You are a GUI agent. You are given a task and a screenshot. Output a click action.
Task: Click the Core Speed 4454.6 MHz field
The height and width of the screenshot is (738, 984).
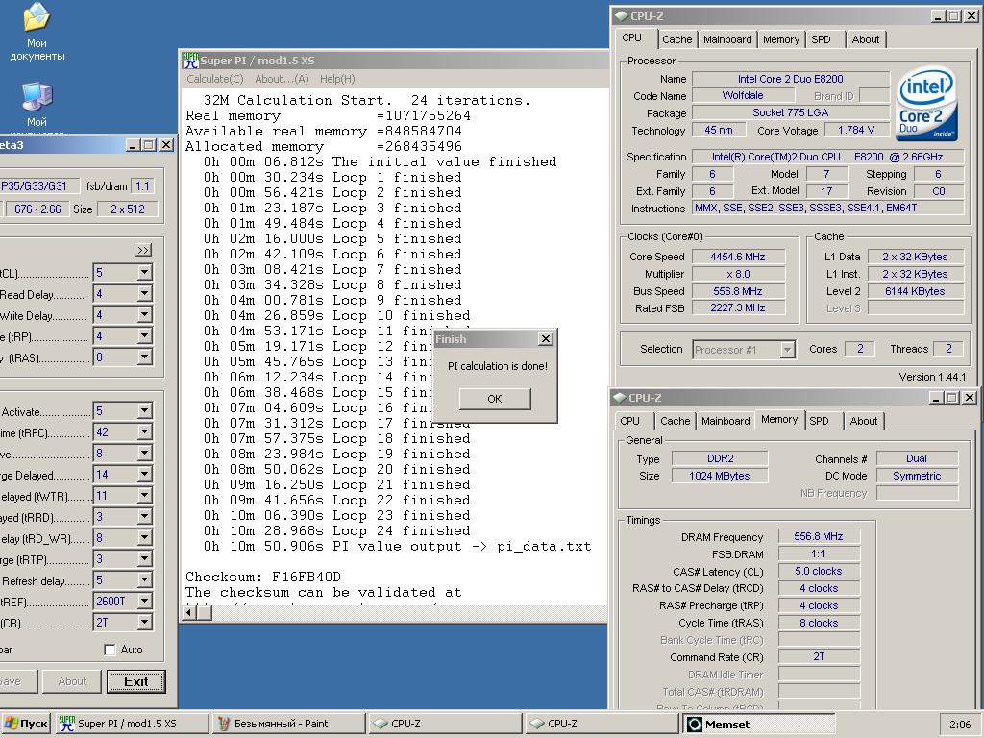pos(738,257)
